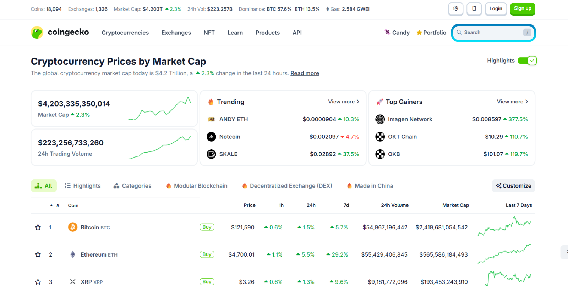Screen dimensions: 568x286
Task: Sort by Market Cap column header
Action: pyautogui.click(x=455, y=205)
